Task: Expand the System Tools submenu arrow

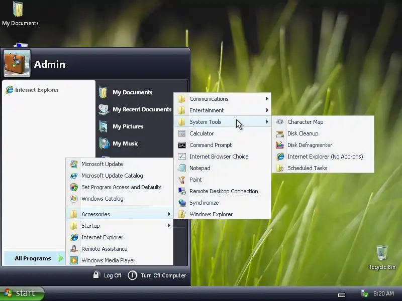Action: [267, 122]
